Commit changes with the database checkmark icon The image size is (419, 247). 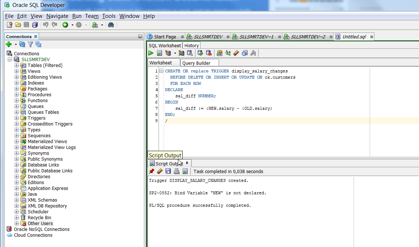(200, 53)
